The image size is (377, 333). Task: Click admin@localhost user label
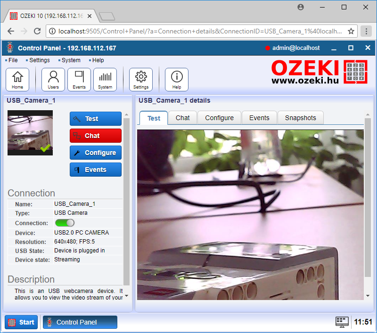(296, 48)
